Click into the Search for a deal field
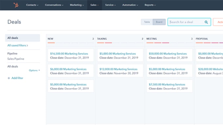 point(186,22)
